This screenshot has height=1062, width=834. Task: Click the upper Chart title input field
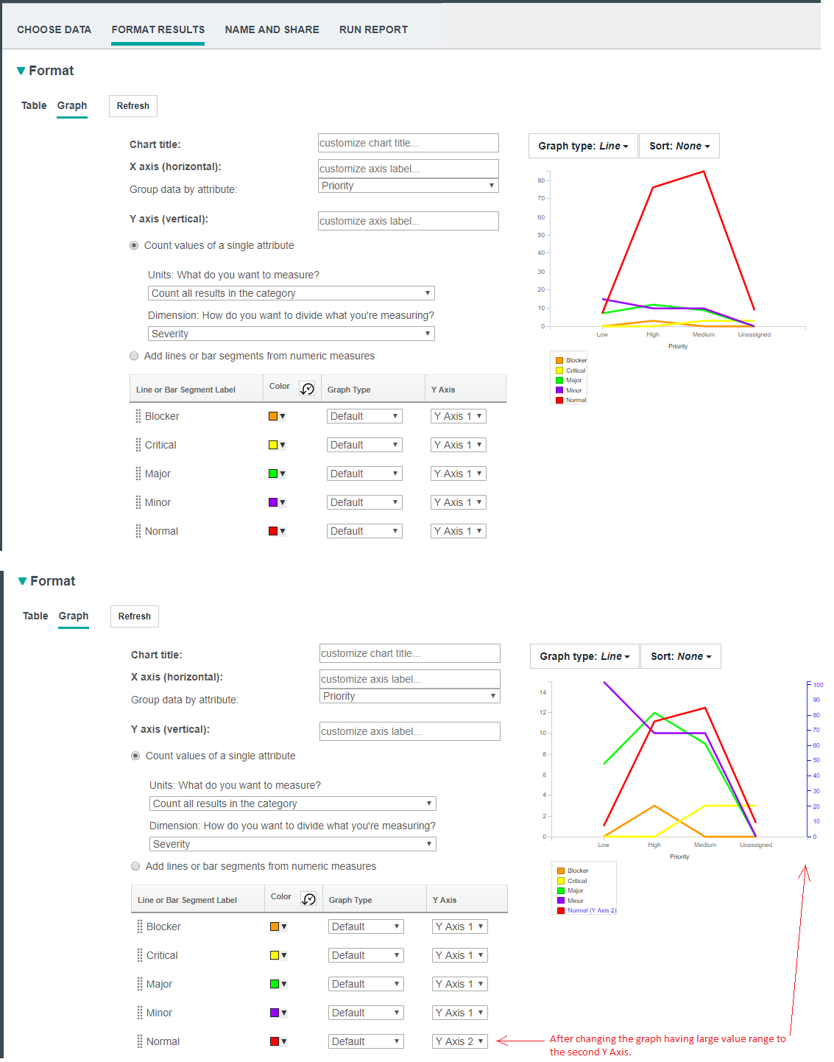click(408, 143)
